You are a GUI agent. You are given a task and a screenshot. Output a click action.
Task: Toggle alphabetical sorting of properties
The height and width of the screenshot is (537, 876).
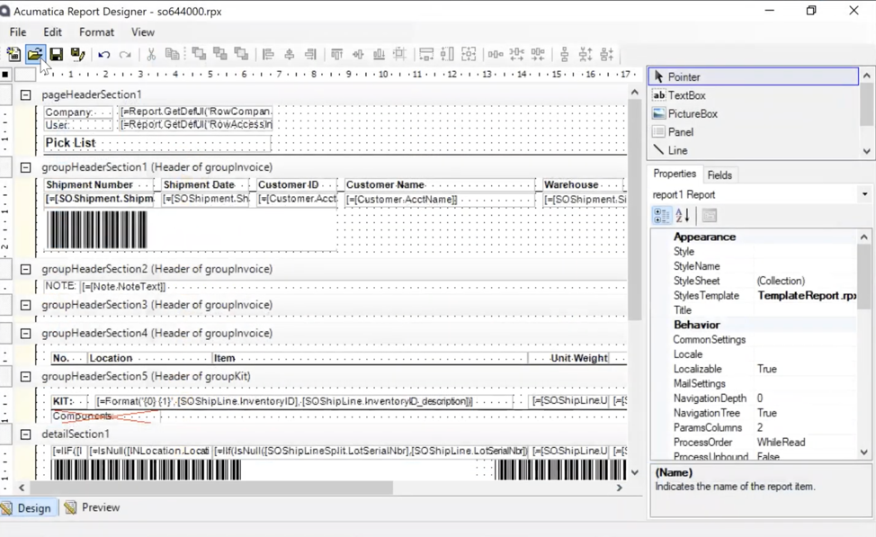(x=683, y=215)
